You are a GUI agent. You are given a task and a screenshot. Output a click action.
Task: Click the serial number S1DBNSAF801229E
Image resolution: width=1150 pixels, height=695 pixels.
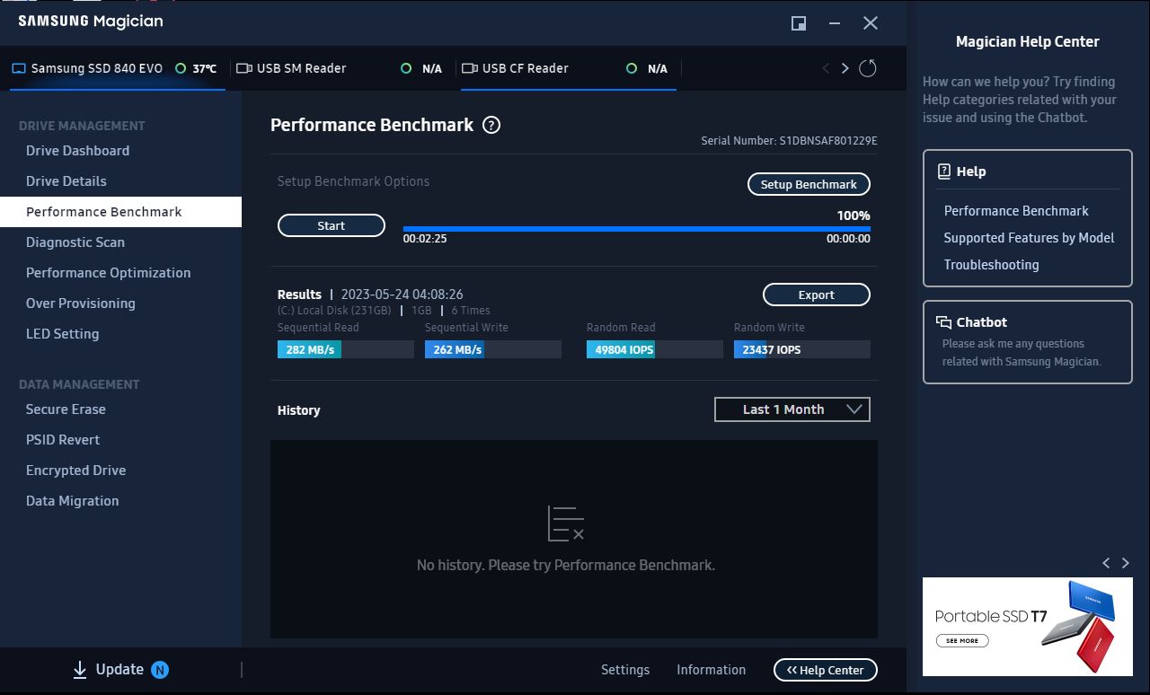(828, 141)
